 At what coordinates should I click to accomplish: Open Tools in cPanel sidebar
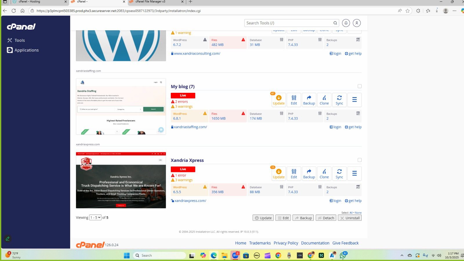coord(19,40)
